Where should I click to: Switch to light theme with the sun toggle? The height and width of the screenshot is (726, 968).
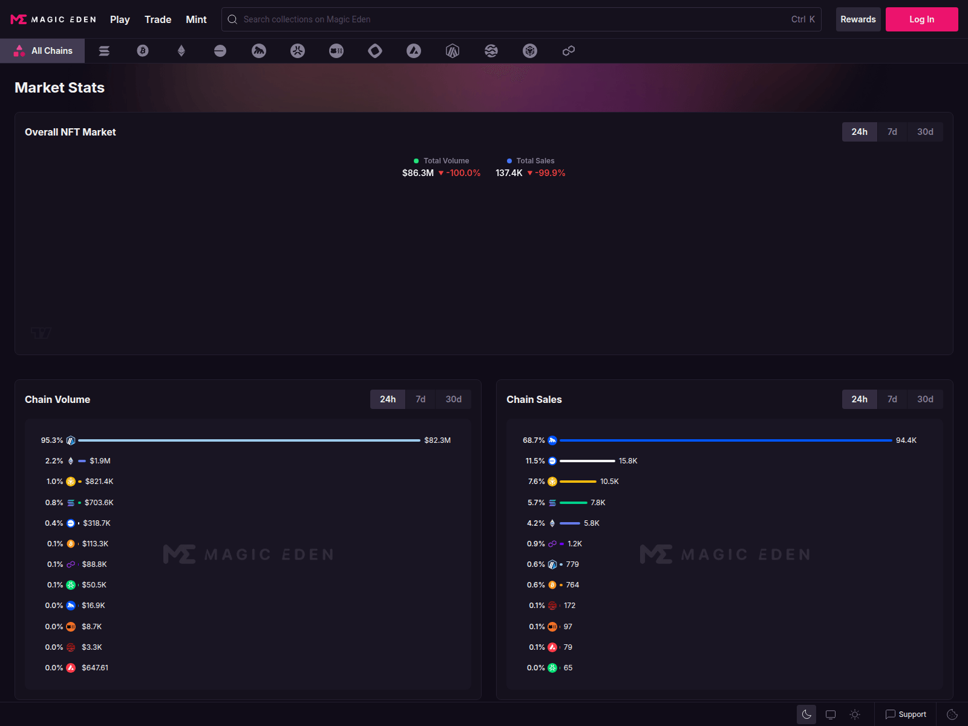tap(855, 714)
